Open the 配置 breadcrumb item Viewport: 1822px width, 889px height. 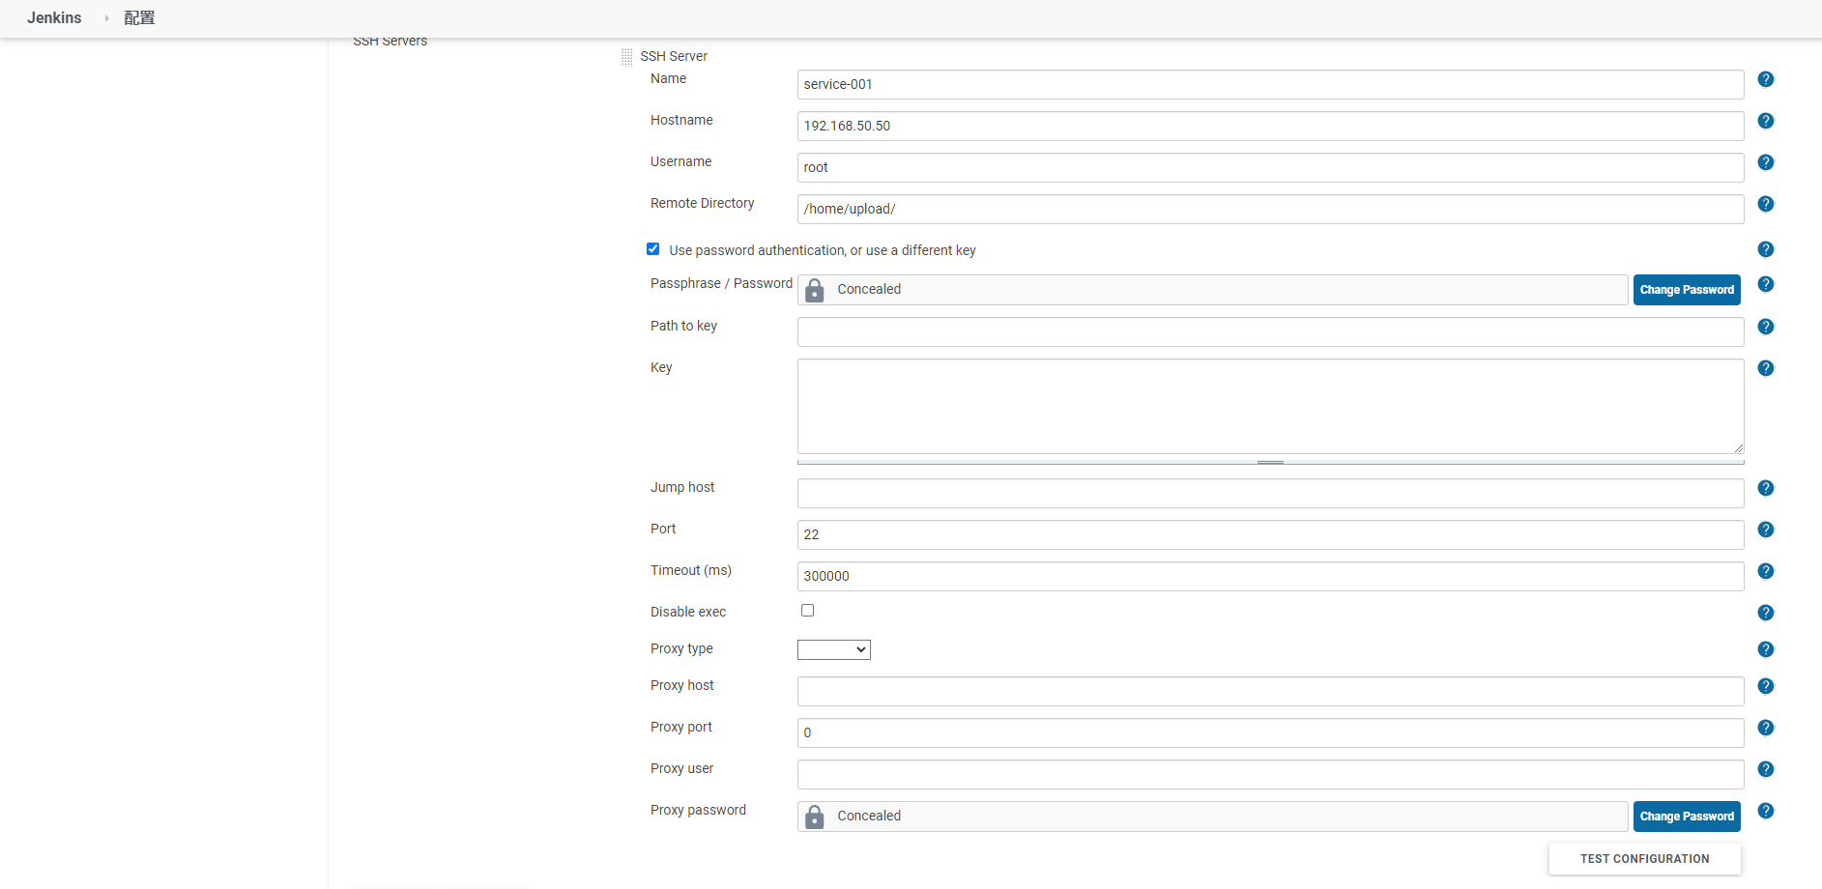(x=139, y=18)
